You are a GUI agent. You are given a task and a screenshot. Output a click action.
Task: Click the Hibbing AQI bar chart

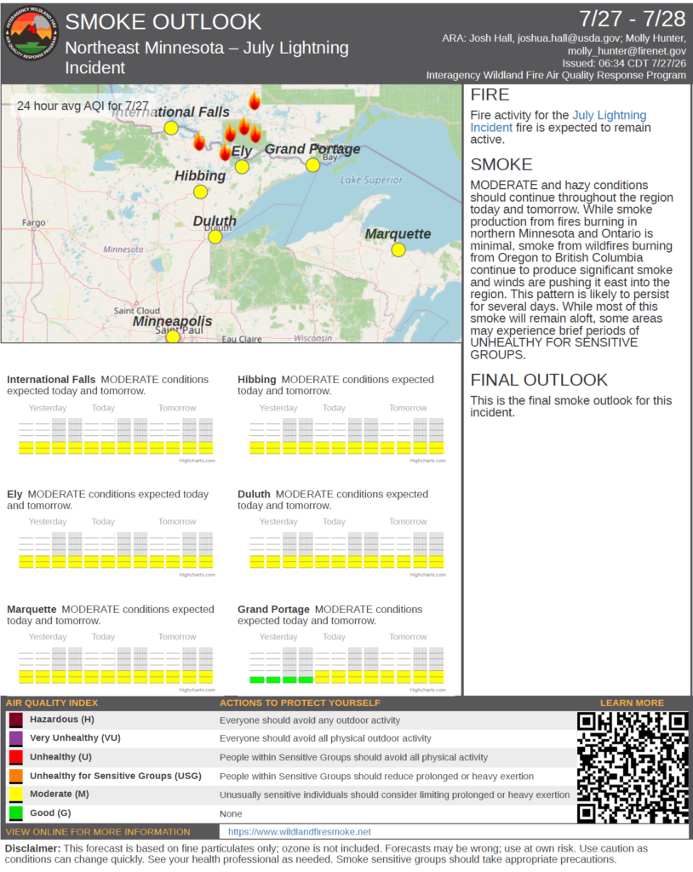(x=346, y=436)
